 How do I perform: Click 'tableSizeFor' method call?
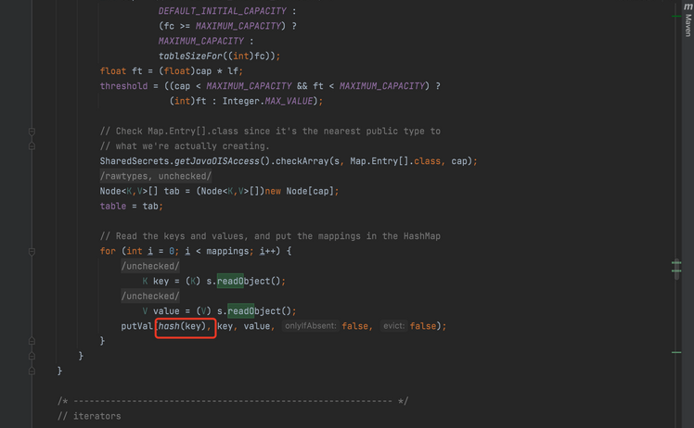pyautogui.click(x=190, y=57)
